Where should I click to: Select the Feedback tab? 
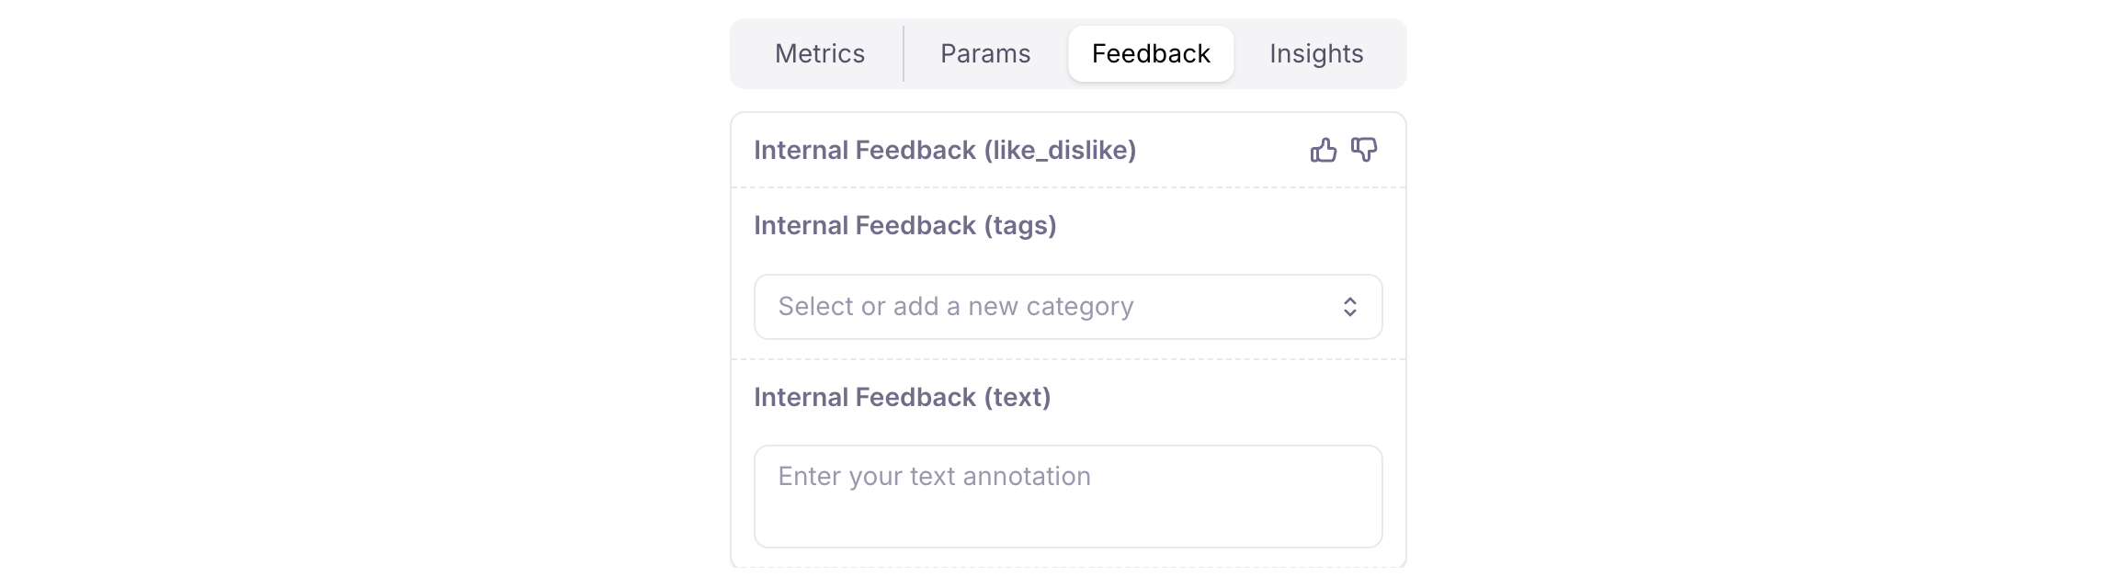click(x=1150, y=53)
